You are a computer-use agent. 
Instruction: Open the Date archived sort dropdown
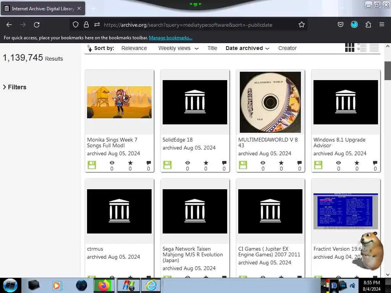point(247,48)
